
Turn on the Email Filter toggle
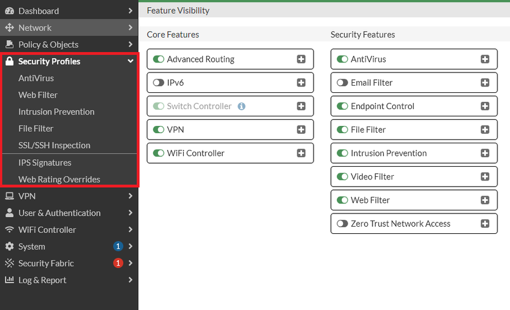[x=342, y=83]
